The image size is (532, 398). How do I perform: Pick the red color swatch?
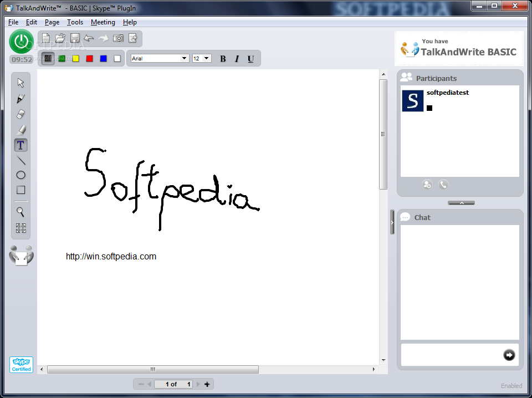pos(90,59)
